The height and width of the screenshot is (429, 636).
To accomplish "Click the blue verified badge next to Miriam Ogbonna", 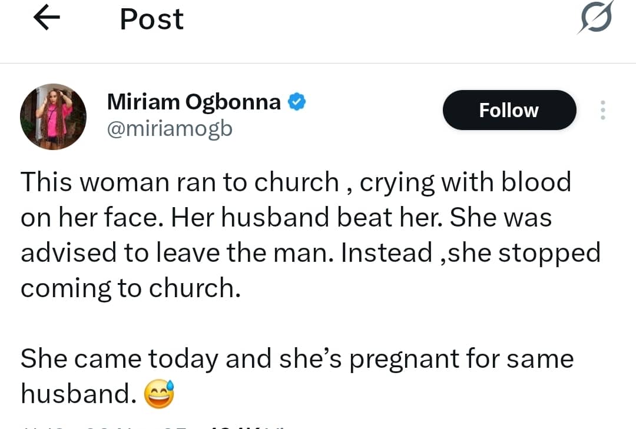I will [296, 101].
